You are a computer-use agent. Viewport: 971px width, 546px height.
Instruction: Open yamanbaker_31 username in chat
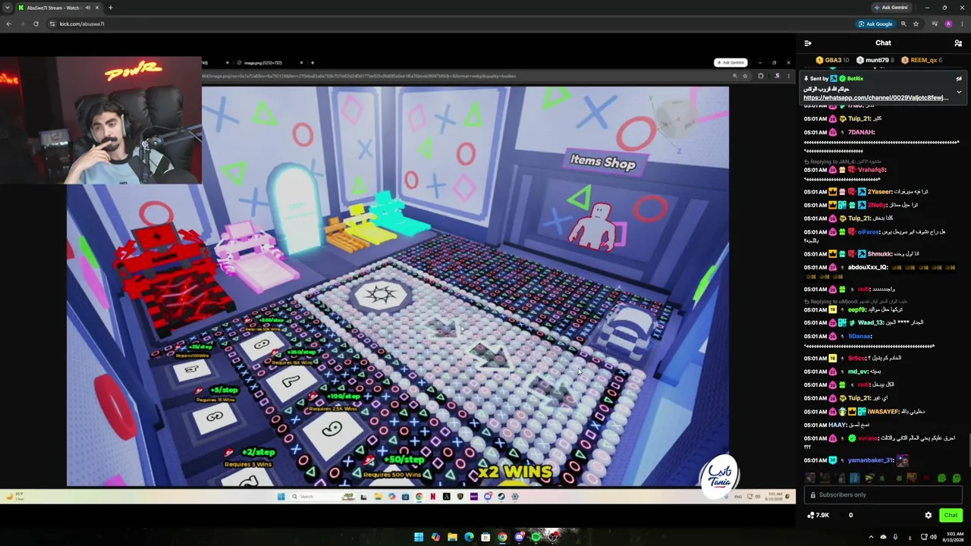coord(870,460)
